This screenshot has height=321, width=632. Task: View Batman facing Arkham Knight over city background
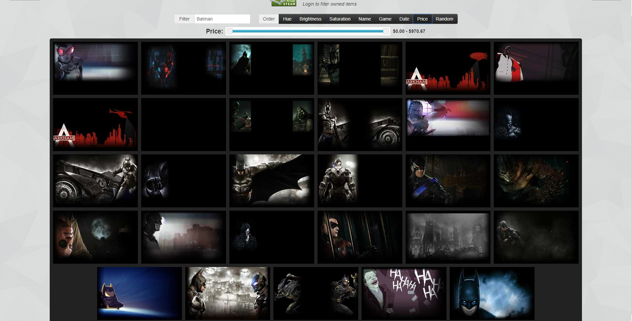(x=228, y=294)
